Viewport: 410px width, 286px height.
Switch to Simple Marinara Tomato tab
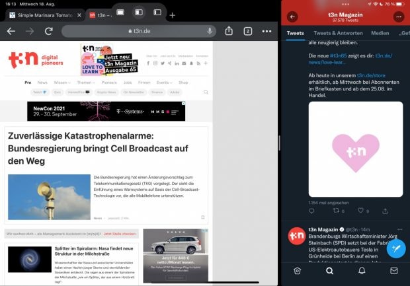(x=45, y=15)
